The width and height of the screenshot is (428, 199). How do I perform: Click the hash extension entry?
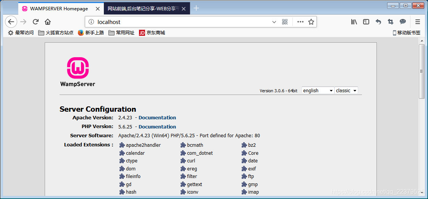[128, 192]
